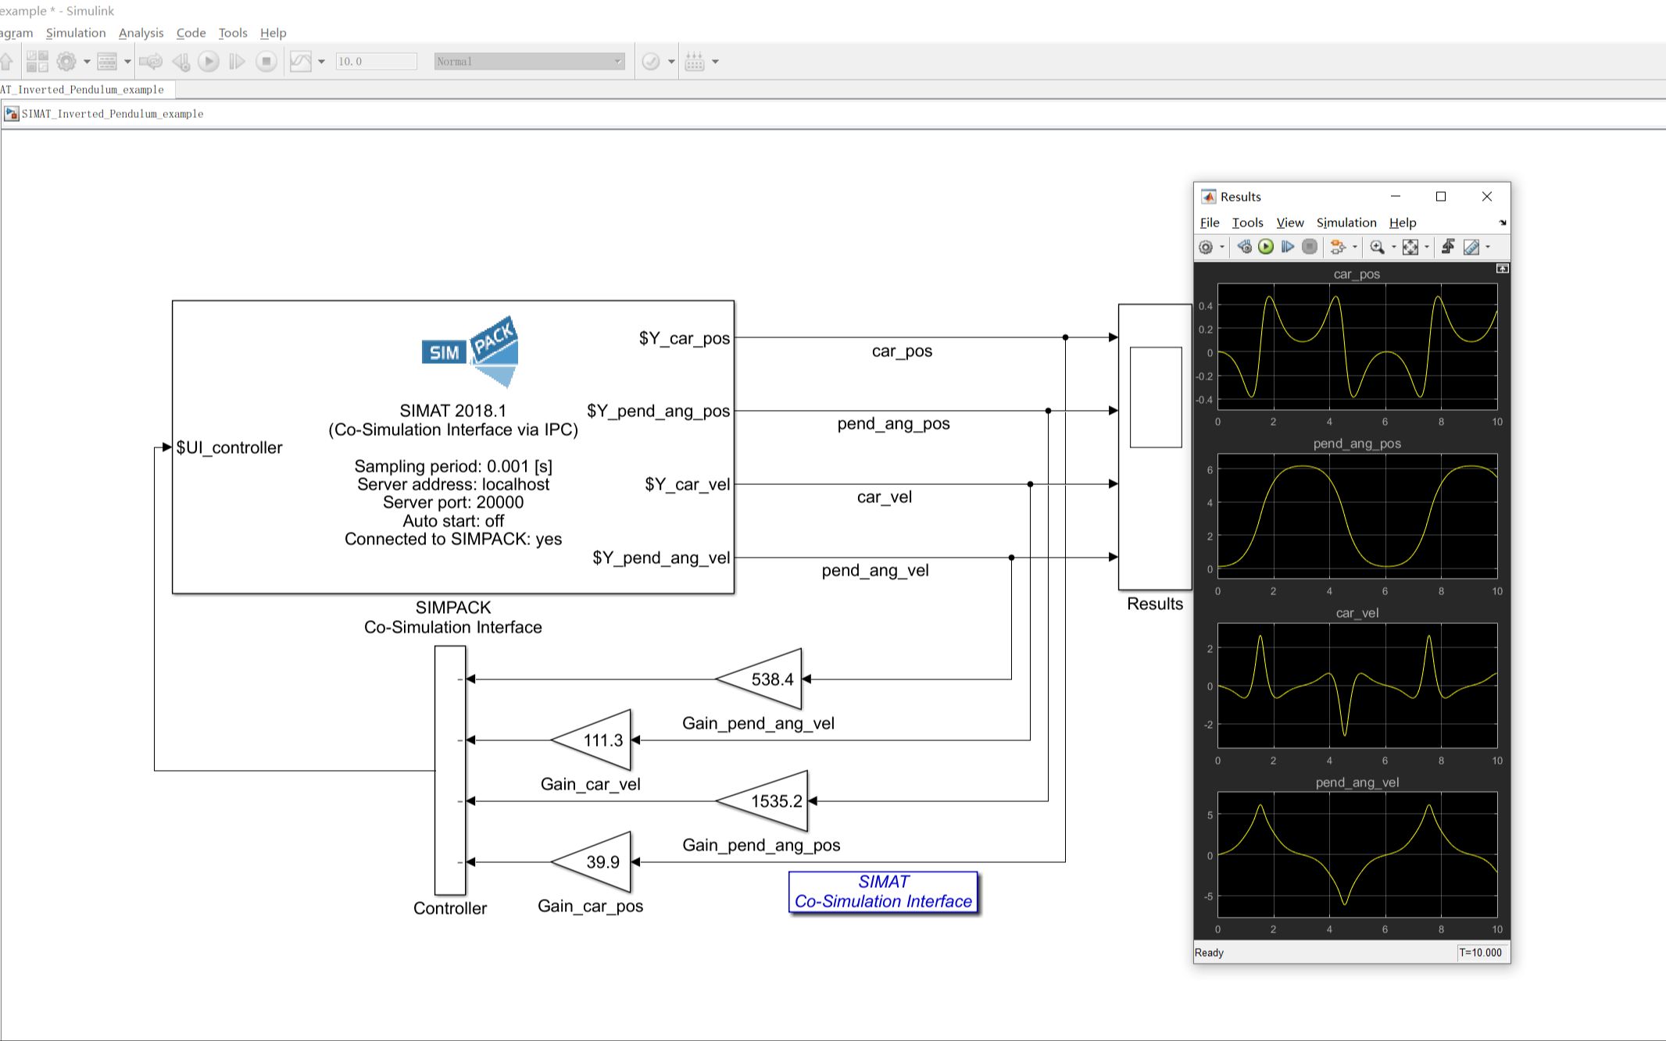Open the model configuration parameters gear icon
Viewport: 1666px width, 1041px height.
[66, 62]
